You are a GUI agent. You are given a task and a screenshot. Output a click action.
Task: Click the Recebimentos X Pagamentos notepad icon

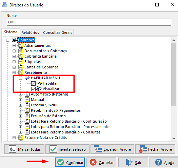pyautogui.click(x=27, y=110)
